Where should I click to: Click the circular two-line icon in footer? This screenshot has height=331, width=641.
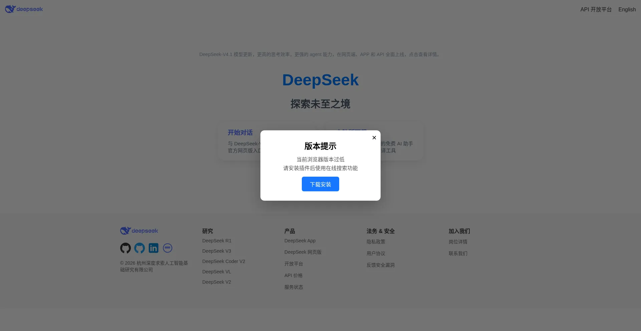click(168, 248)
